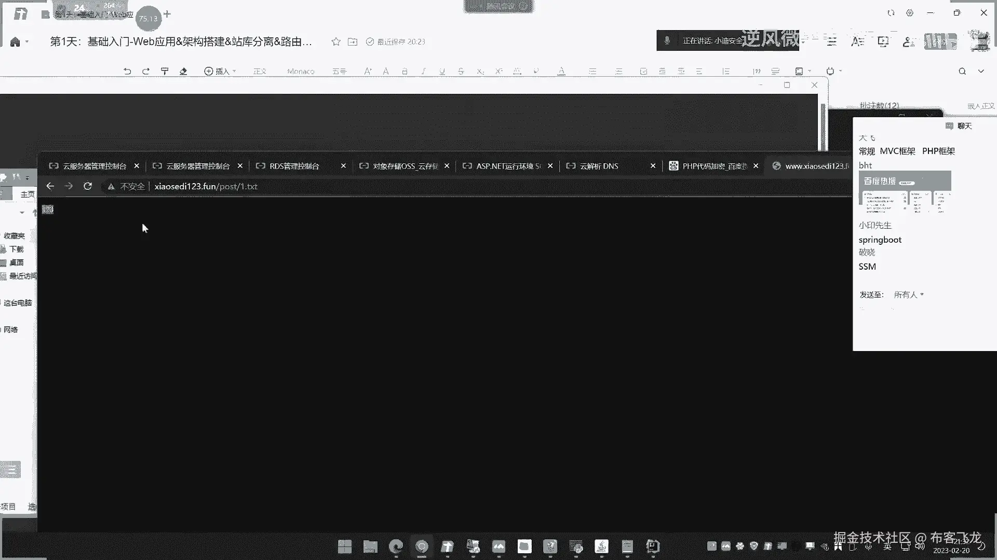
Task: Open the Monaco font dropdown
Action: 301,71
